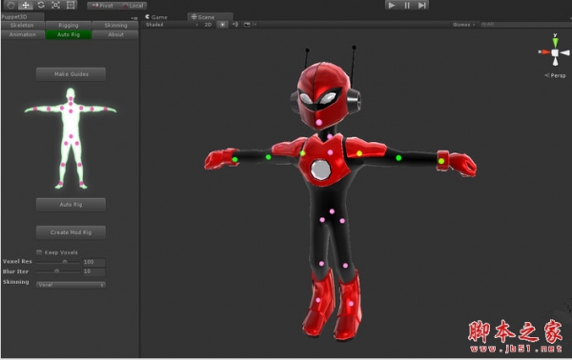Select the Rect transform tool icon

71,5
